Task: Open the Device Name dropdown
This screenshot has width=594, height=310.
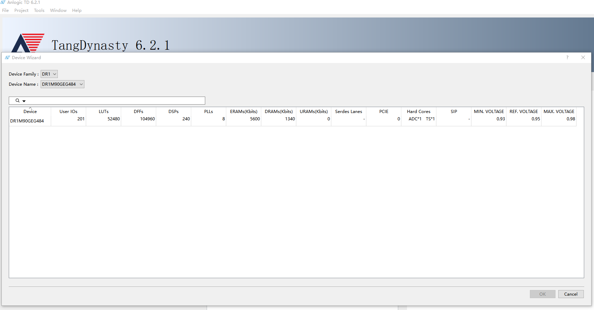Action: pyautogui.click(x=62, y=84)
